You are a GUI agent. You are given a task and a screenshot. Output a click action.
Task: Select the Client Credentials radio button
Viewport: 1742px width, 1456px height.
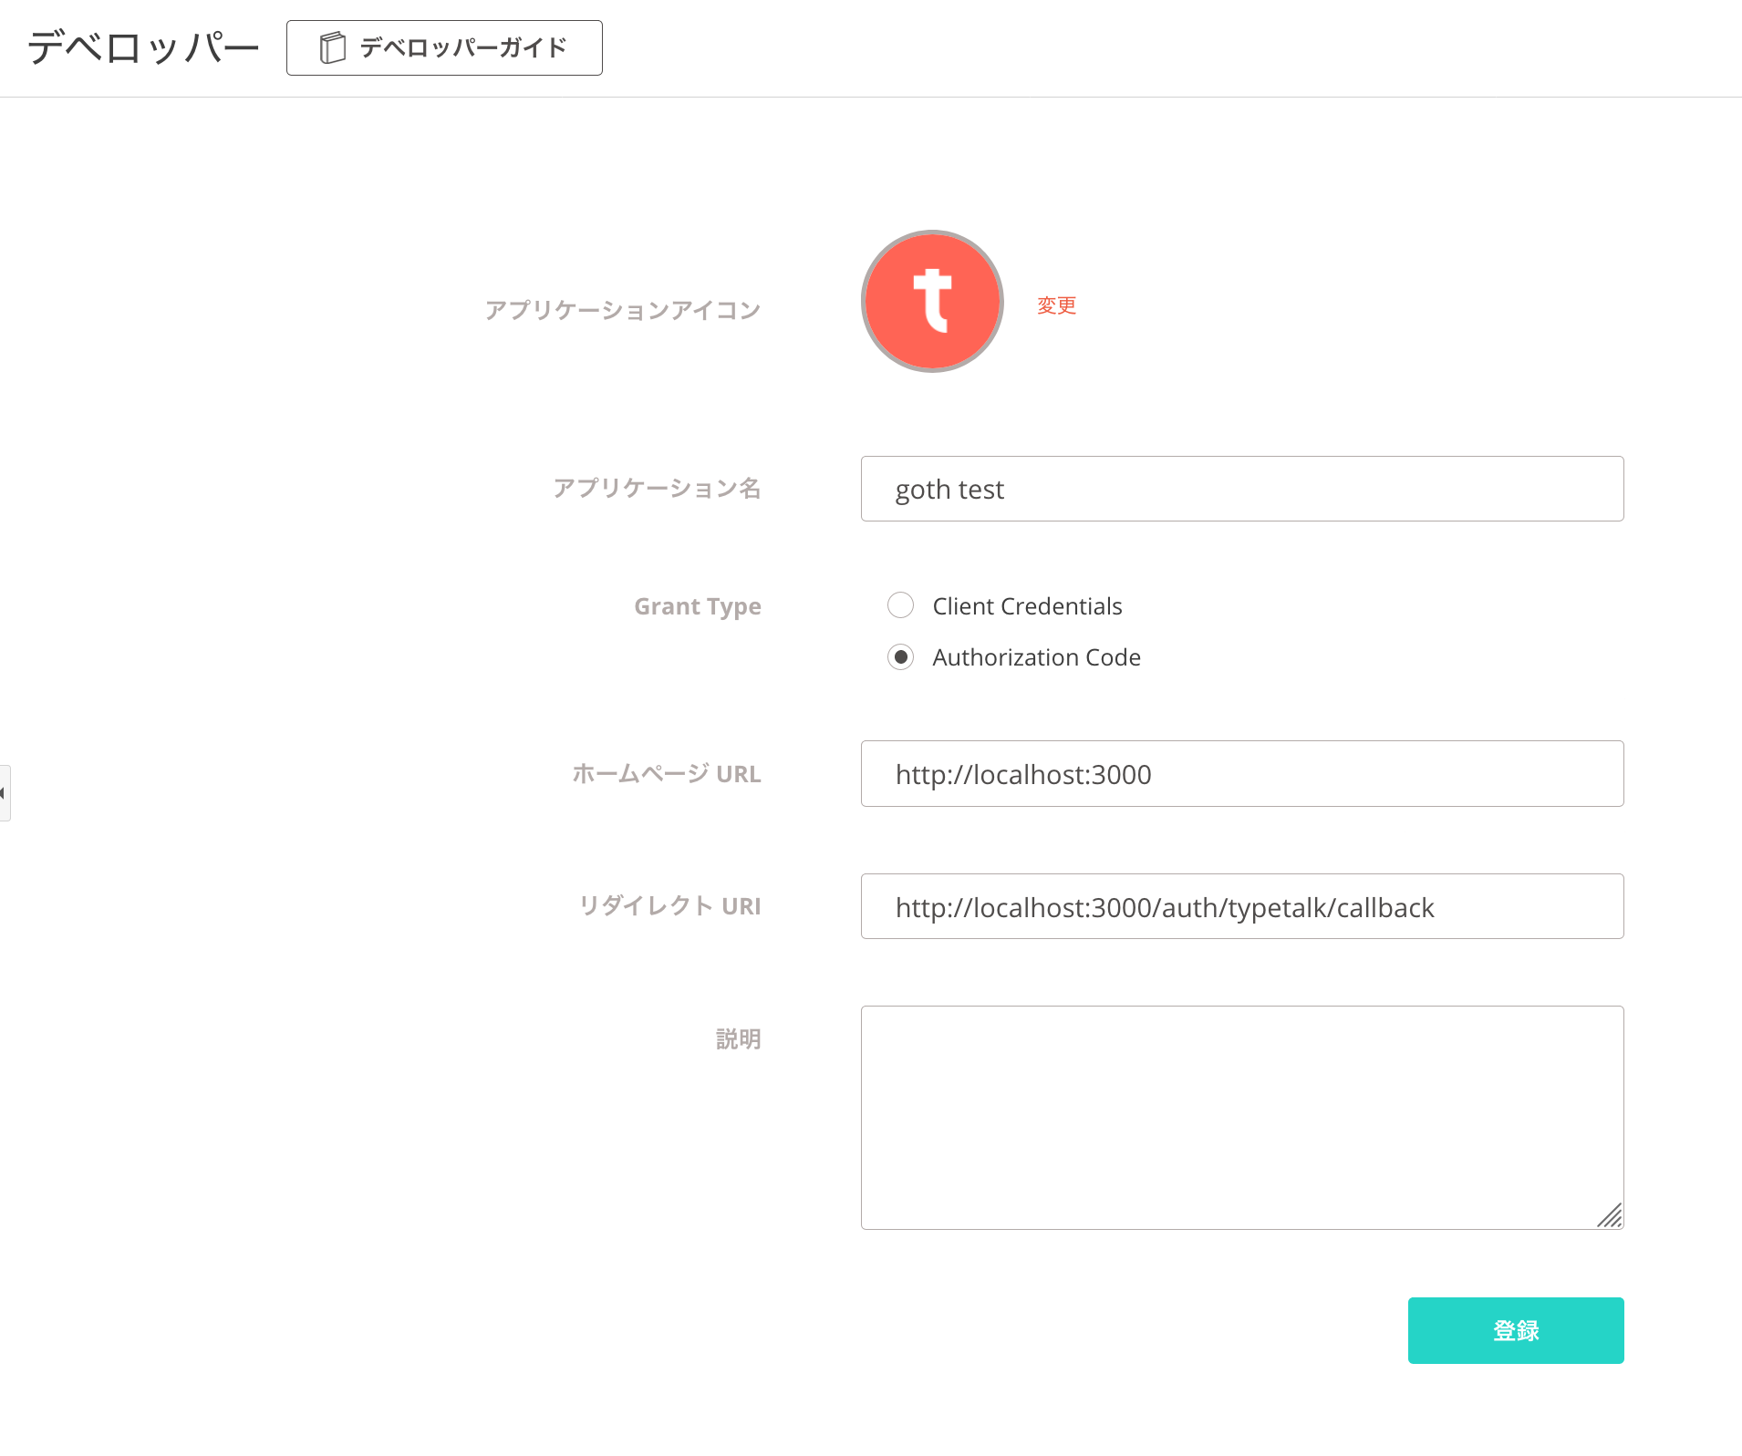pos(900,605)
